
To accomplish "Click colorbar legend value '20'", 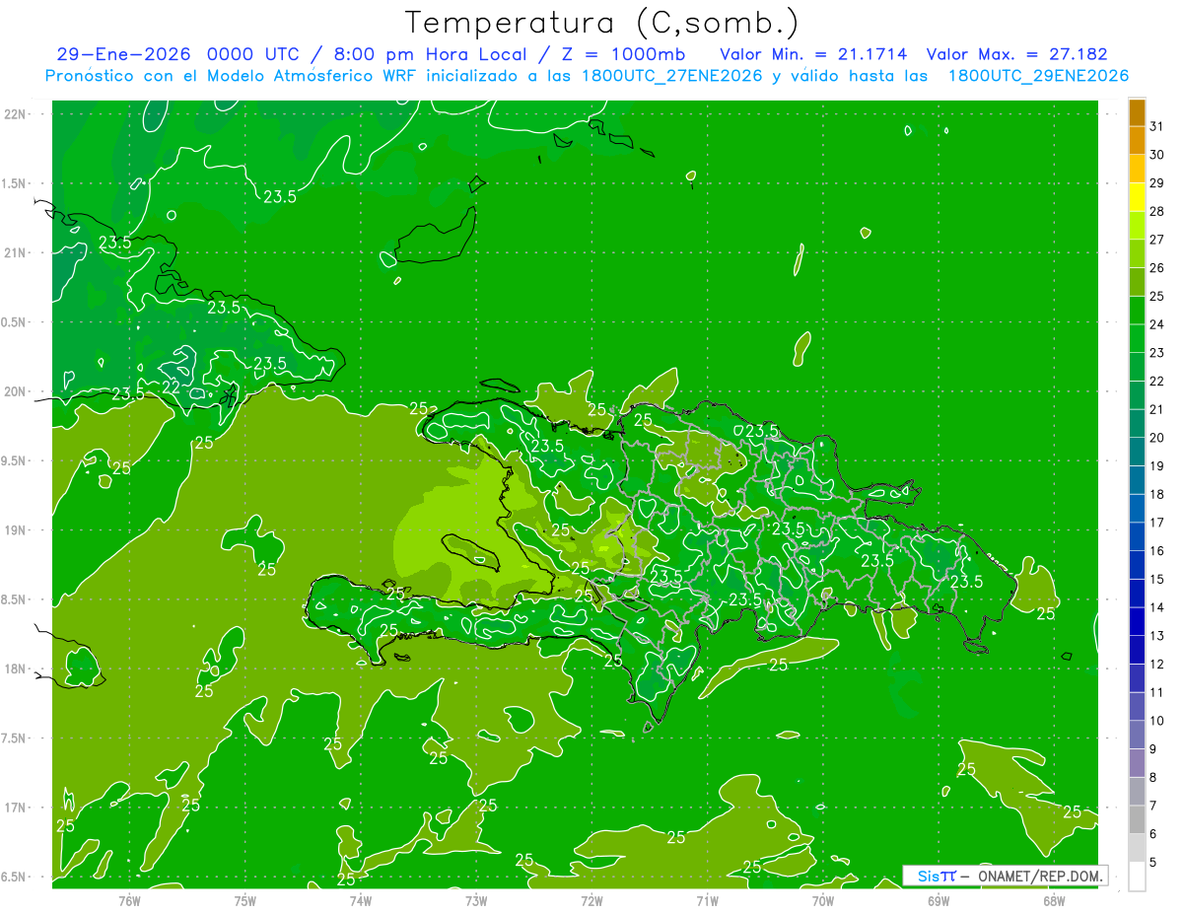I will (1157, 438).
